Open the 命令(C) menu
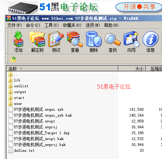Viewport: 162px width, 159px height. (x=33, y=25)
